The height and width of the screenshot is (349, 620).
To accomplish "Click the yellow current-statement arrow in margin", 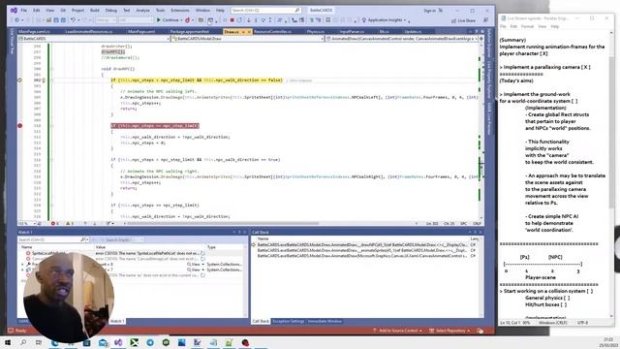I will (x=19, y=80).
